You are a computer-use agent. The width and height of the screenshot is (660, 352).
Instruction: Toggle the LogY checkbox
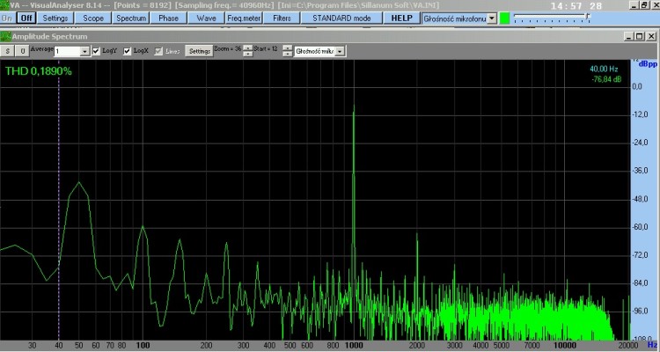[96, 51]
